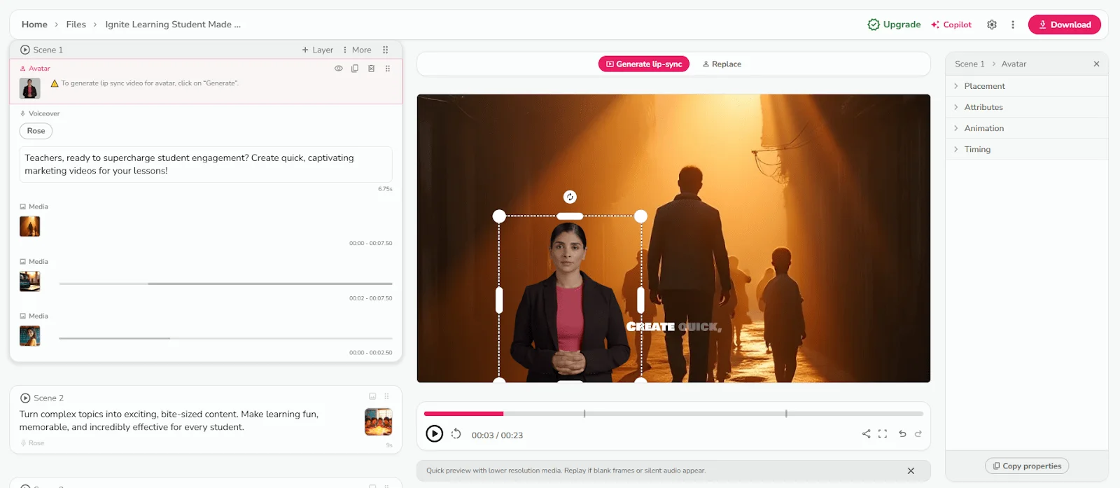Select the second media desk thumbnail
This screenshot has height=488, width=1120.
click(x=29, y=281)
